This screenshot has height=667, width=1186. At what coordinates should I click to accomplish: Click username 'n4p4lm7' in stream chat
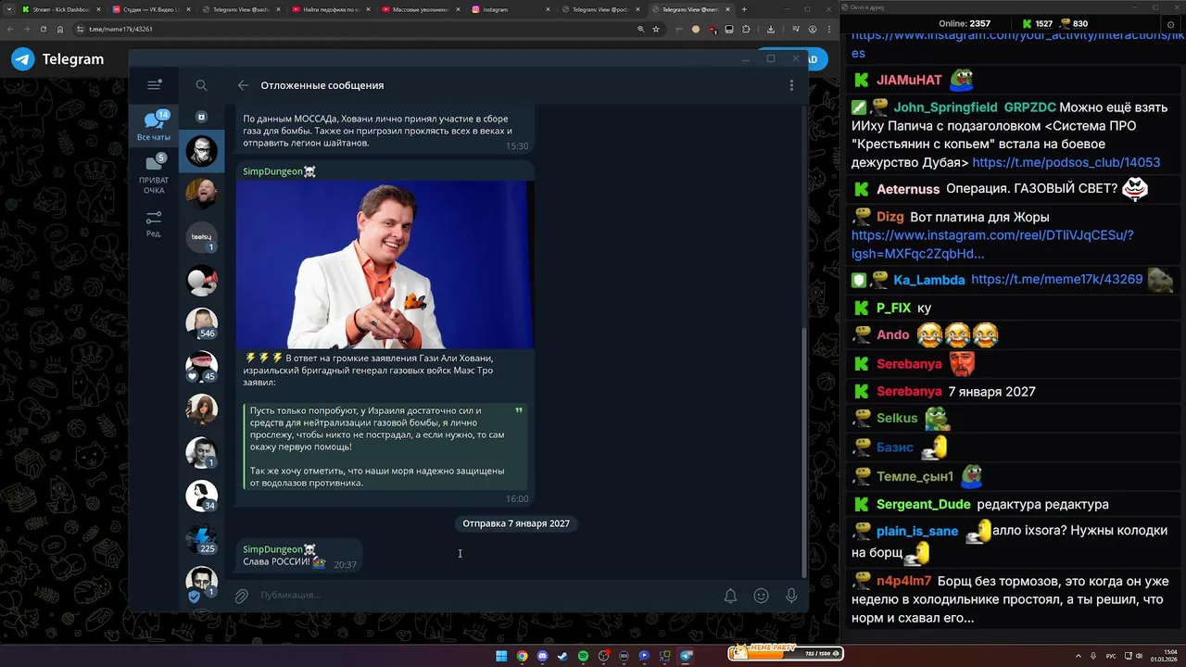pos(903,582)
